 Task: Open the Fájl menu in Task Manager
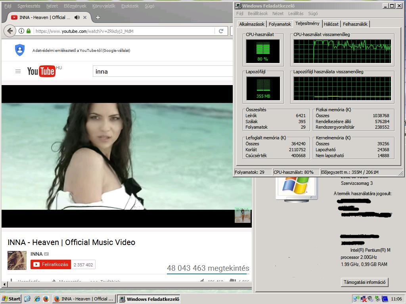point(239,13)
